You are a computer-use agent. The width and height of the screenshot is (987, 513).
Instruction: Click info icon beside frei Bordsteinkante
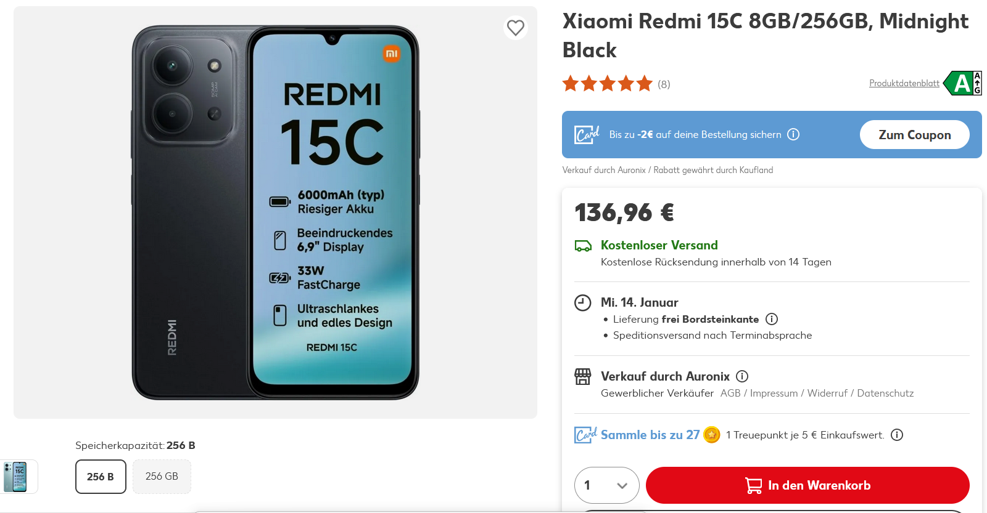click(772, 319)
